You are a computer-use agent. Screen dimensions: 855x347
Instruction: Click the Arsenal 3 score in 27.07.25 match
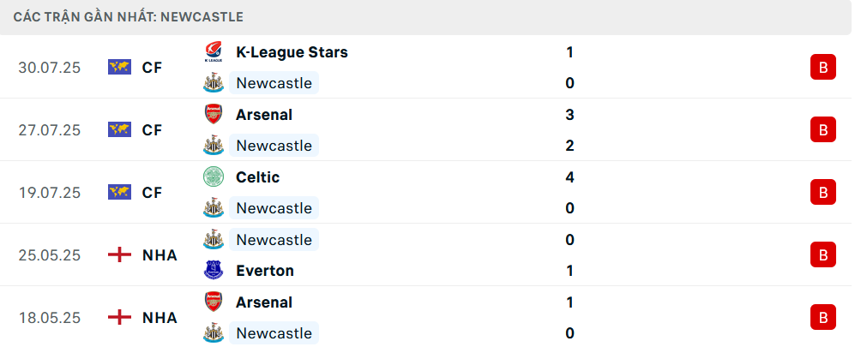(569, 115)
